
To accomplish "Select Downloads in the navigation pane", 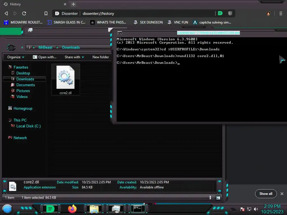I will click(25, 79).
